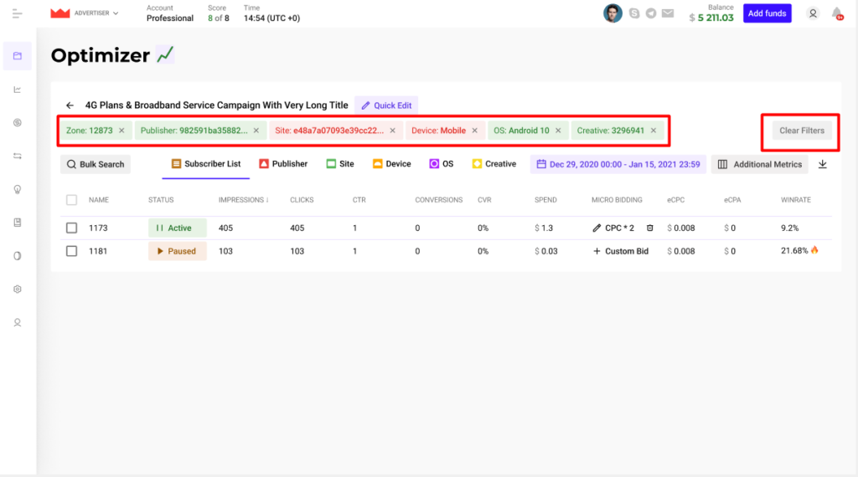The image size is (858, 477).
Task: Switch to the Creative tab
Action: (x=494, y=164)
